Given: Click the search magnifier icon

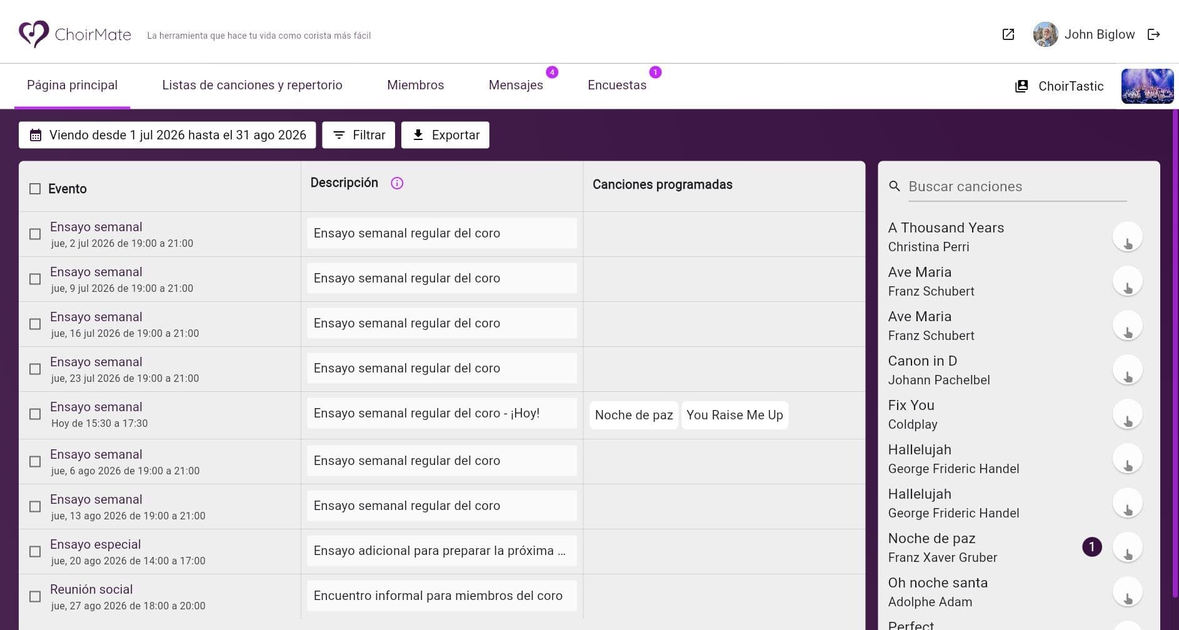Looking at the screenshot, I should [x=895, y=186].
